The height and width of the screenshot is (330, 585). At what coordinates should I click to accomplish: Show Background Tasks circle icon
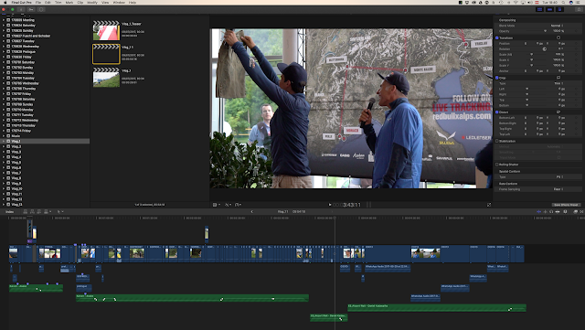click(41, 9)
